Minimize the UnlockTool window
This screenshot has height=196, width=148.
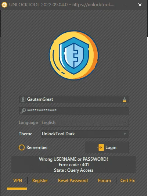coord(124,5)
